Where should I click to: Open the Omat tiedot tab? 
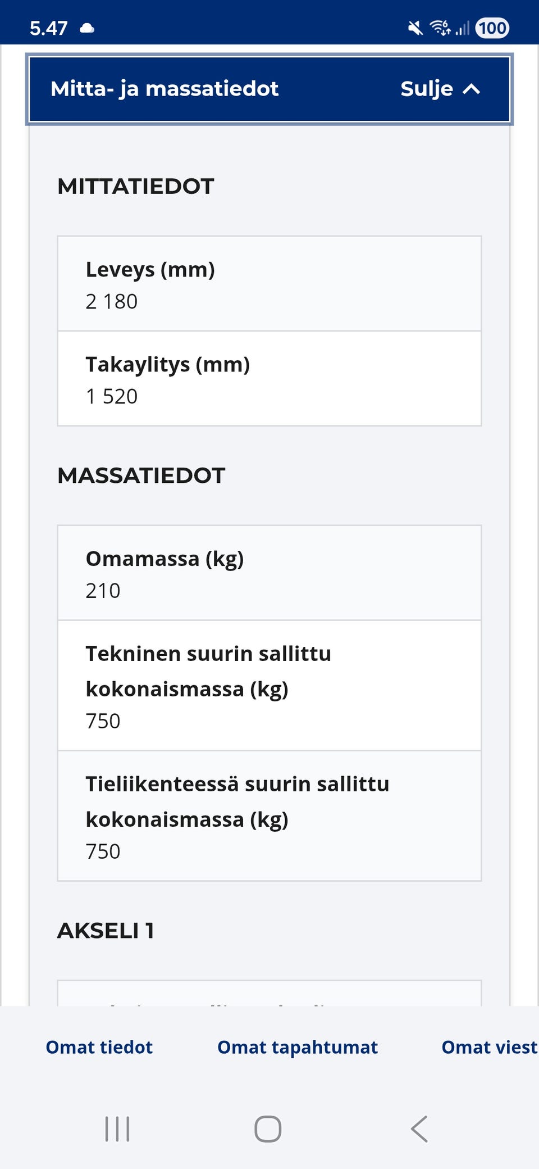click(99, 1047)
